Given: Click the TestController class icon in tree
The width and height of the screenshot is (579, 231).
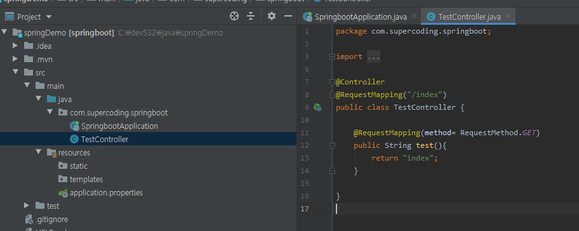Looking at the screenshot, I should pyautogui.click(x=74, y=139).
